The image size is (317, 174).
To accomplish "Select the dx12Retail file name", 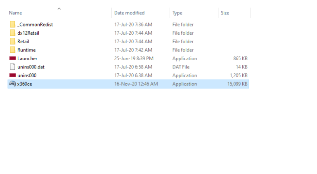I will 28,33.
